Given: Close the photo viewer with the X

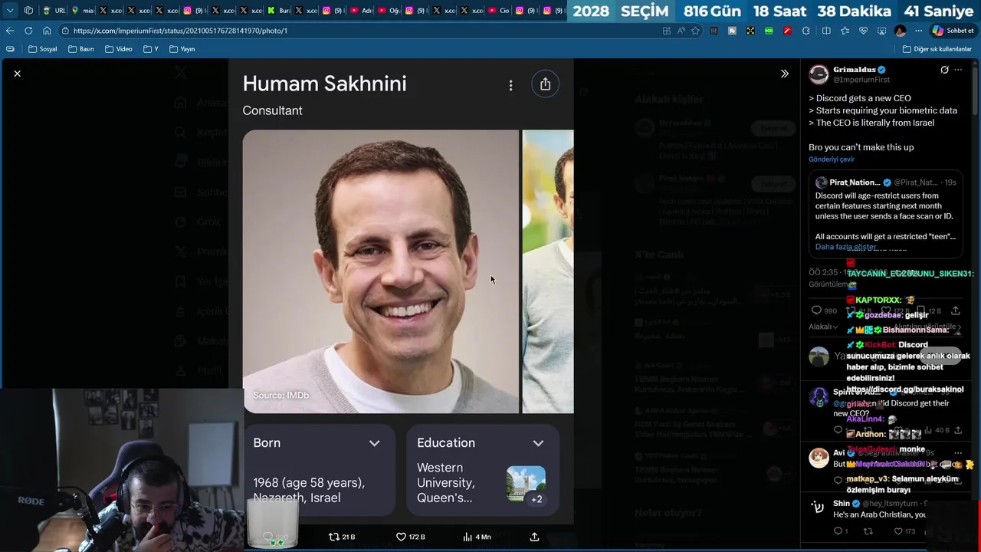Looking at the screenshot, I should (x=17, y=74).
